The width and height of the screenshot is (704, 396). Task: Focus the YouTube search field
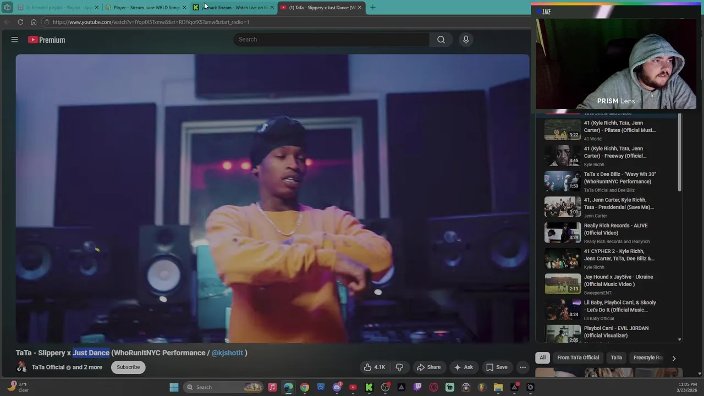point(332,40)
